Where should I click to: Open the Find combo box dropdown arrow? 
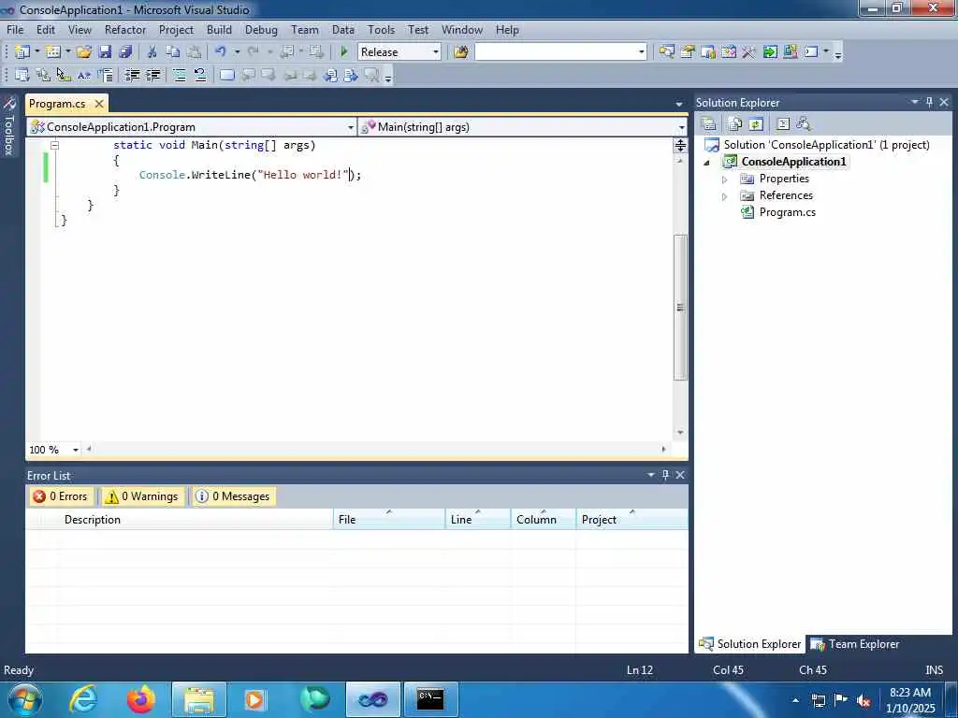click(x=641, y=52)
